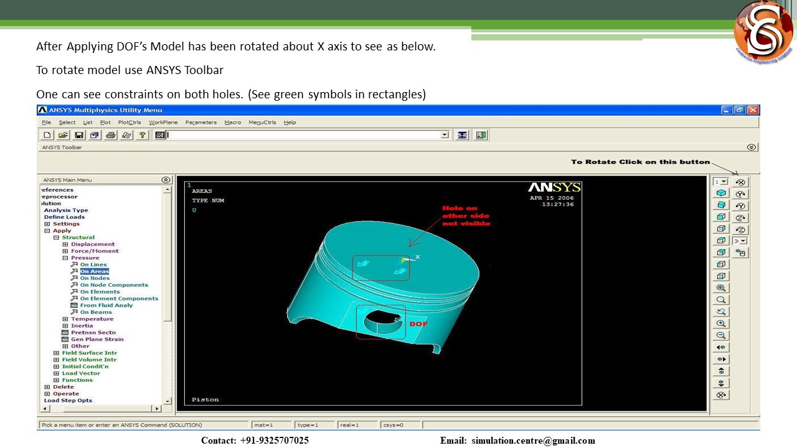Click the rotate -Z view icon
This screenshot has width=797, height=448.
click(x=740, y=229)
